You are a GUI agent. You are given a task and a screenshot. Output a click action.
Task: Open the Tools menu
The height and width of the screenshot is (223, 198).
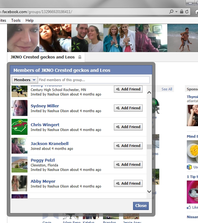click(16, 20)
